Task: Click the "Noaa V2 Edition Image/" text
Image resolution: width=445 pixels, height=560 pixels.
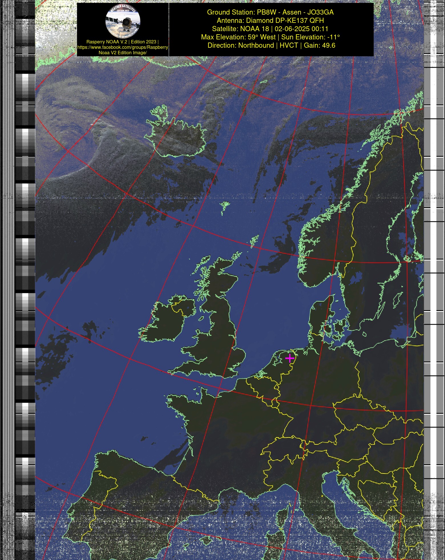Action: (123, 53)
